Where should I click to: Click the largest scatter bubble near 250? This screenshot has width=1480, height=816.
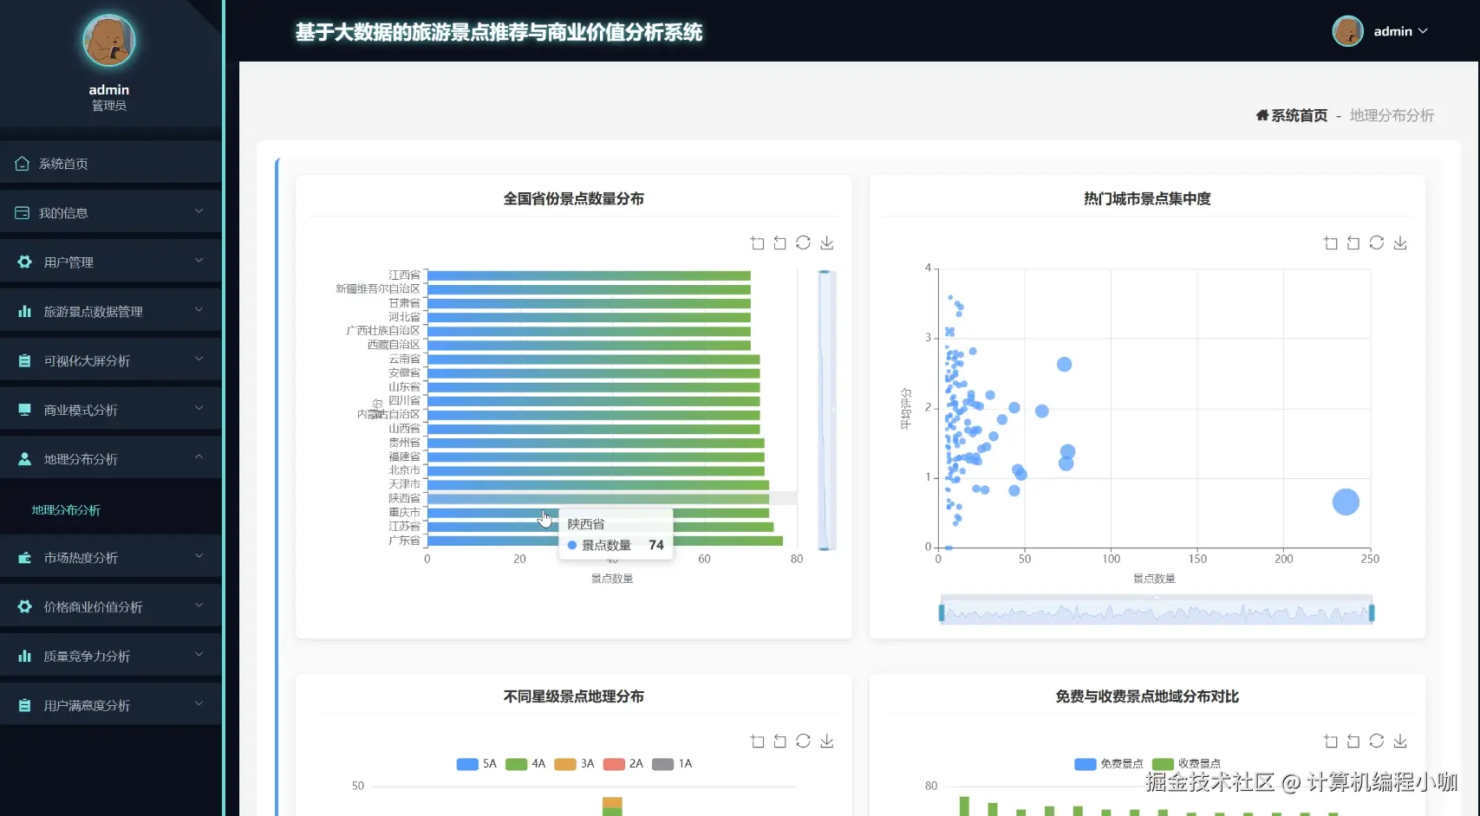[x=1346, y=502]
